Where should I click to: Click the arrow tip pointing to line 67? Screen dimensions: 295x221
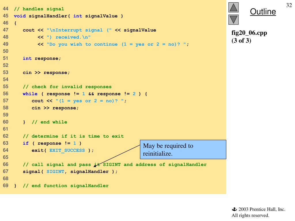click(95, 166)
